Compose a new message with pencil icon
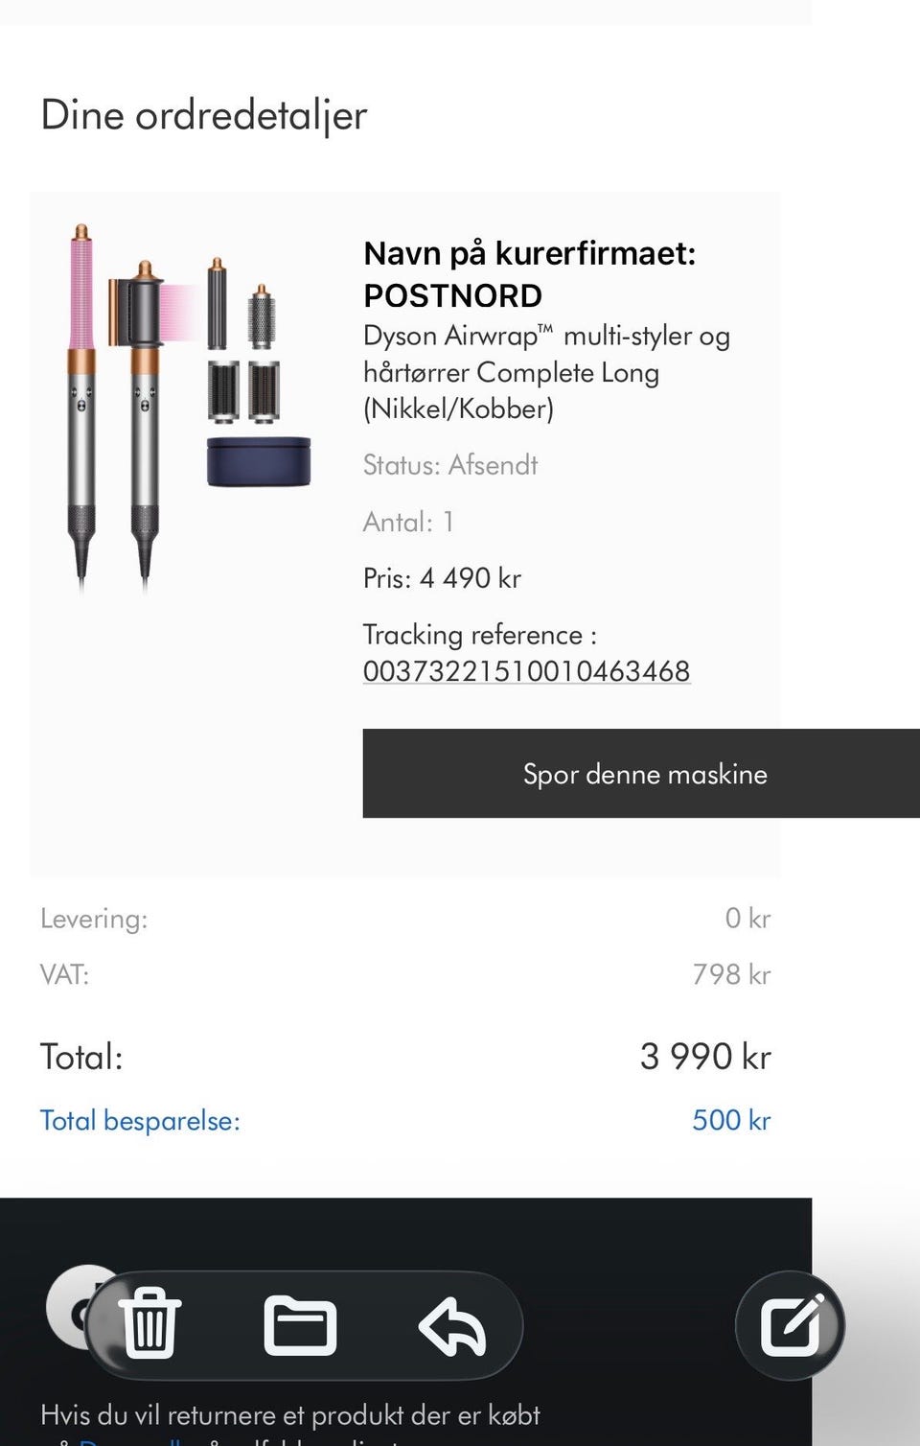Viewport: 920px width, 1446px height. point(790,1325)
